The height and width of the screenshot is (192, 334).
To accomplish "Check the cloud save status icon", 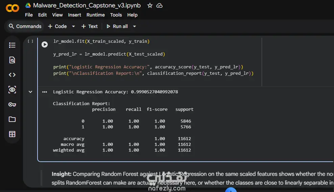I will [x=159, y=5].
